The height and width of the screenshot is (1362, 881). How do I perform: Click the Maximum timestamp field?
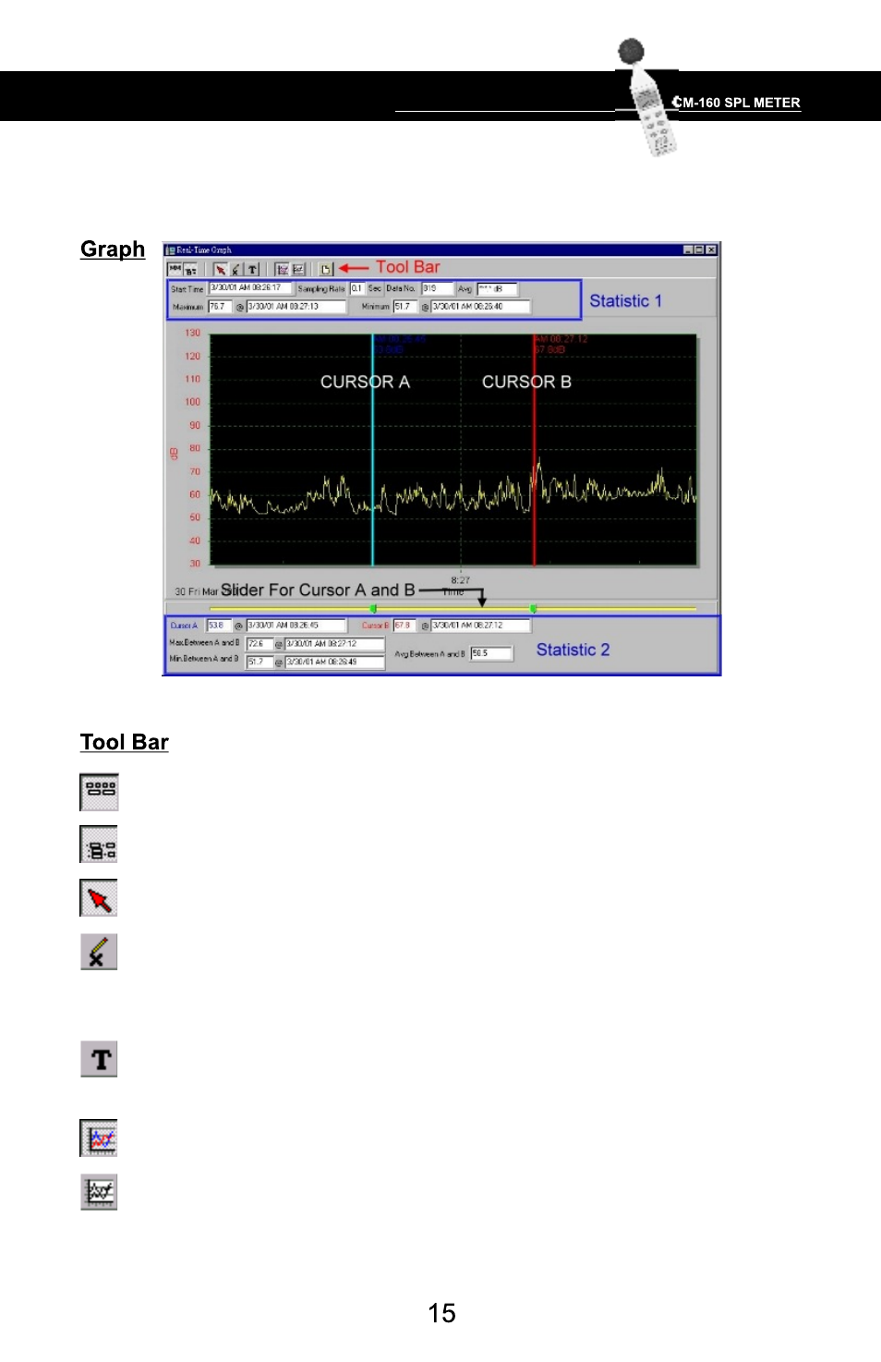pos(296,307)
